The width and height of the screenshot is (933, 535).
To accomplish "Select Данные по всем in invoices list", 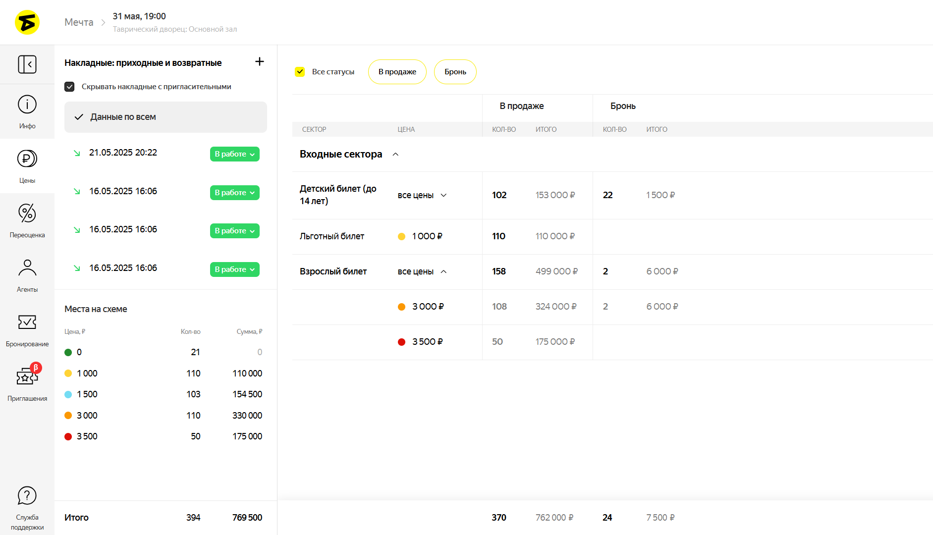I will [x=165, y=117].
